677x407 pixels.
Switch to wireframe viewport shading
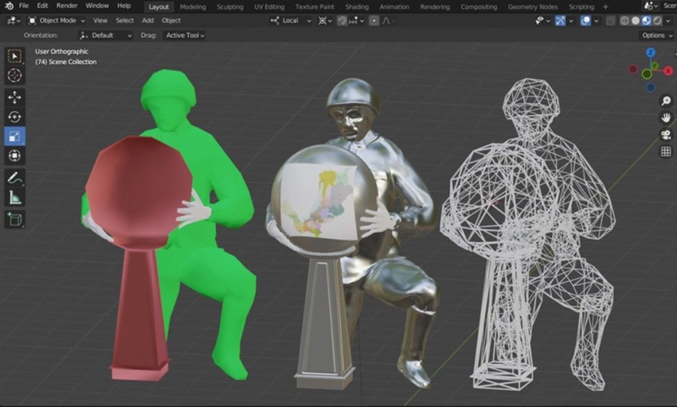click(x=624, y=20)
